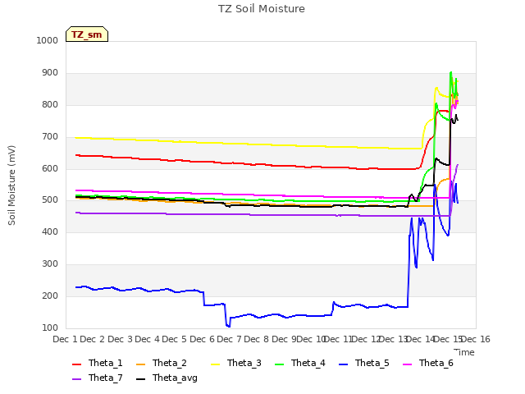Click the 600 y-axis tick label
525x394 pixels.
[x=50, y=168]
